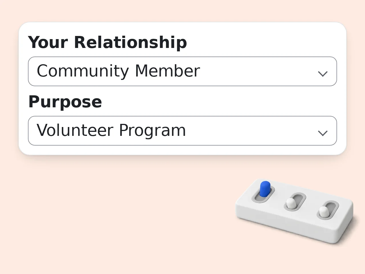365x274 pixels.
Task: Toggle the middle white switch
Action: coord(291,203)
